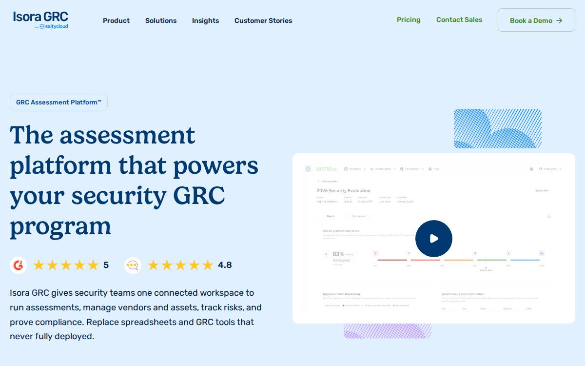Image resolution: width=585 pixels, height=366 pixels.
Task: Click the share icon right of the Report tabs
Action: (x=549, y=216)
